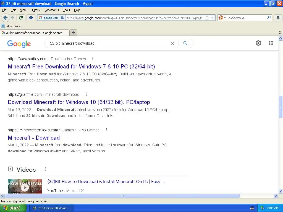The image size is (283, 212).
Task: Click the Google search query field
Action: [x=108, y=43]
